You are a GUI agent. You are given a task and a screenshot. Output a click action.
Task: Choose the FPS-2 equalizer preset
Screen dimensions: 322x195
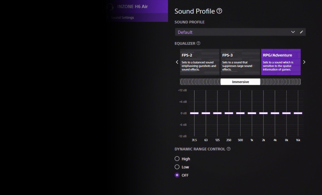click(200, 62)
